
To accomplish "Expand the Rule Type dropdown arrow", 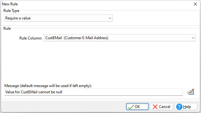I will [x=110, y=18].
